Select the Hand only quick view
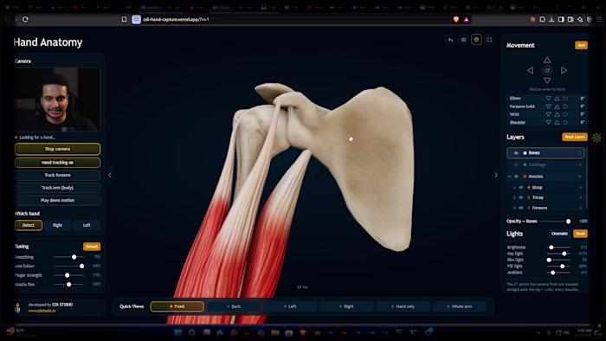The width and height of the screenshot is (606, 341). [403, 306]
